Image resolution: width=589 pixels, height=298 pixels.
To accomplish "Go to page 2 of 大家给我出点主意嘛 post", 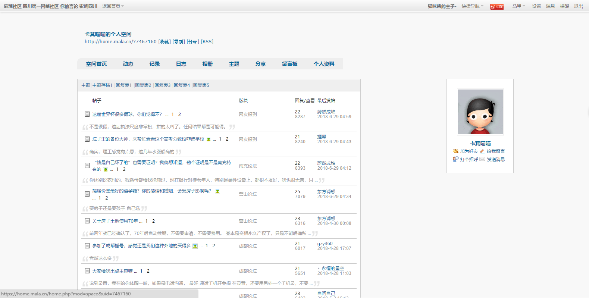I will (x=148, y=271).
